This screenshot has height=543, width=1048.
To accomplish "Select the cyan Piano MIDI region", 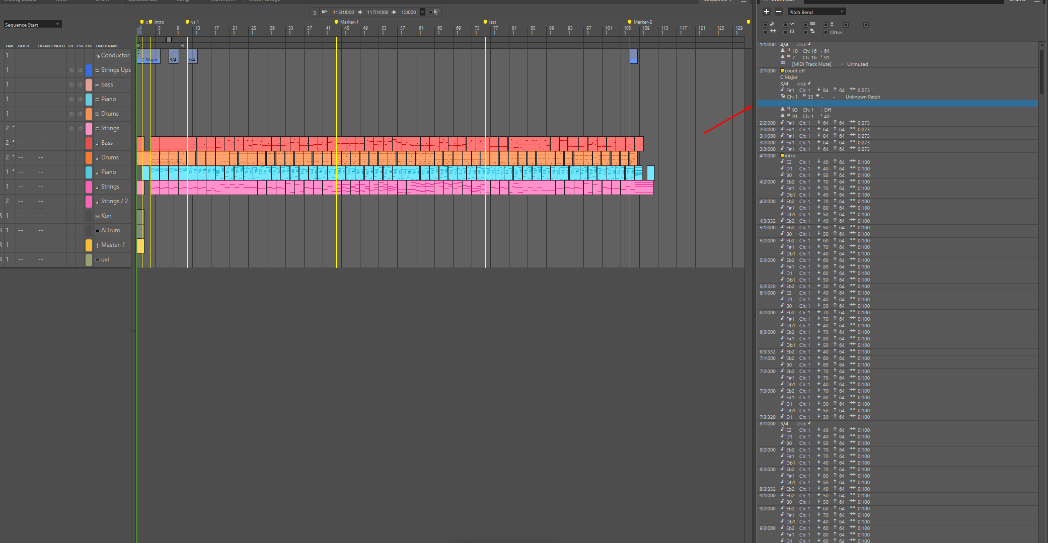I will 392,173.
